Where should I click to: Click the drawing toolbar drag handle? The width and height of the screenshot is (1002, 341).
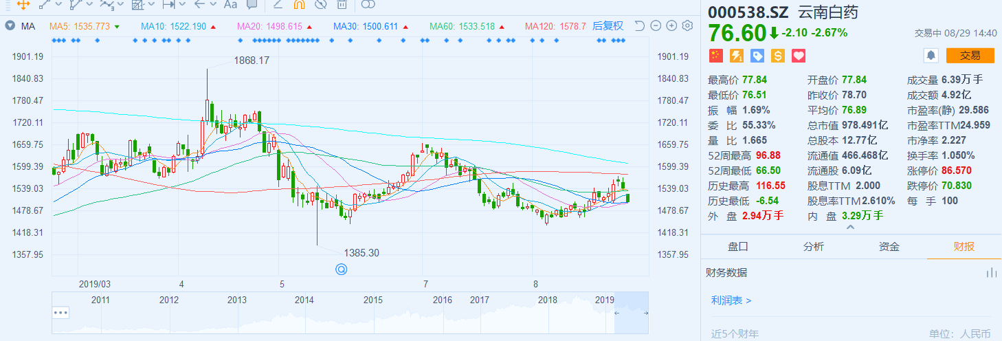pos(7,4)
